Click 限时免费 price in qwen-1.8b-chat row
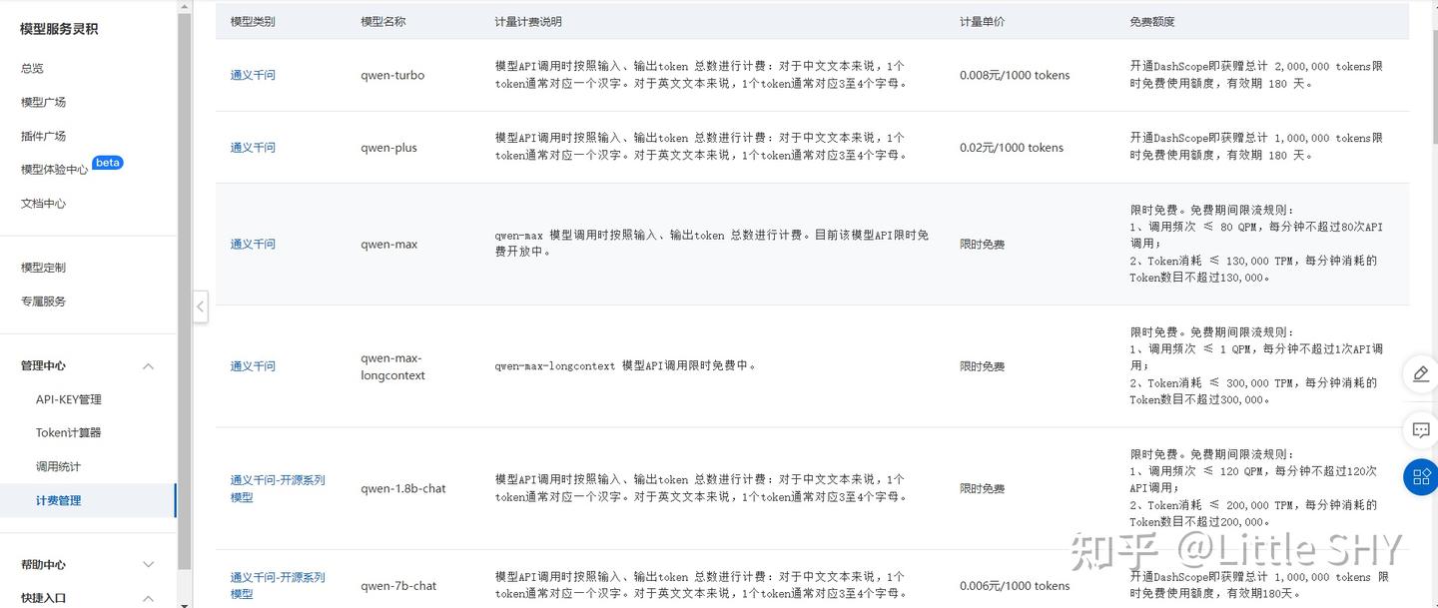The height and width of the screenshot is (608, 1438). [982, 489]
